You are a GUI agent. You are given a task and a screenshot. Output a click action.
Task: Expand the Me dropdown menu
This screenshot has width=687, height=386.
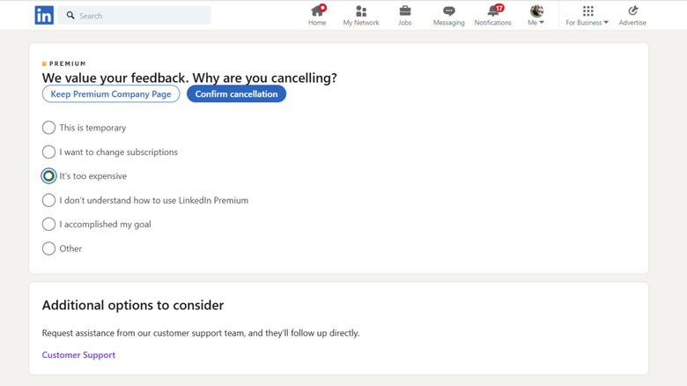click(536, 22)
